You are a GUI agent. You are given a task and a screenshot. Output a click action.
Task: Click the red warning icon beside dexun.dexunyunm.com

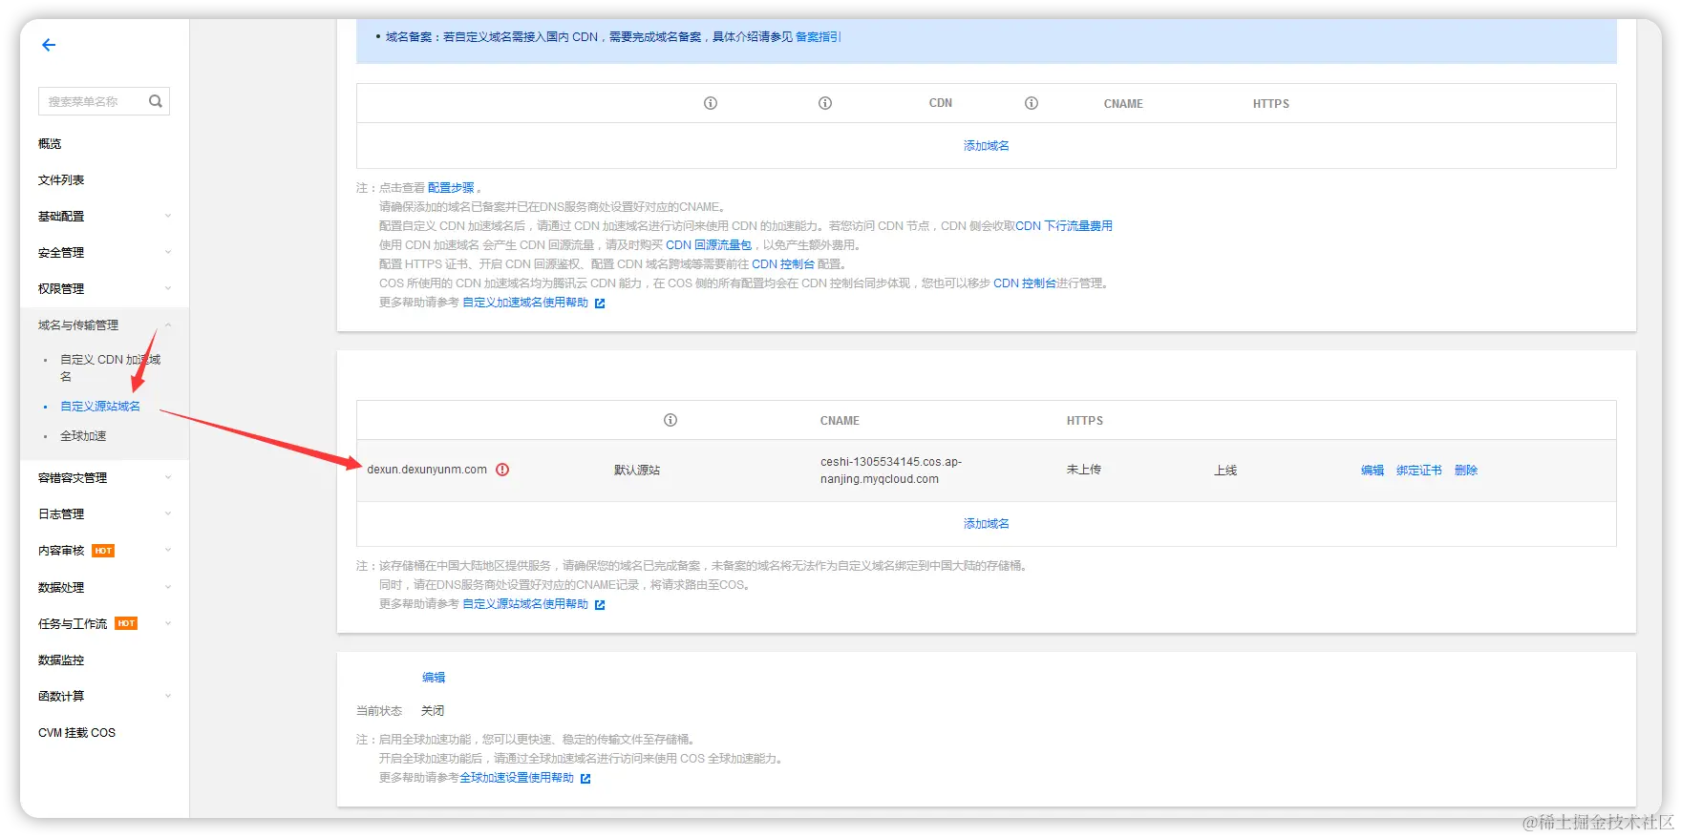[502, 470]
